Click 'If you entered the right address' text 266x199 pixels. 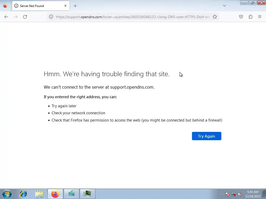(80, 97)
